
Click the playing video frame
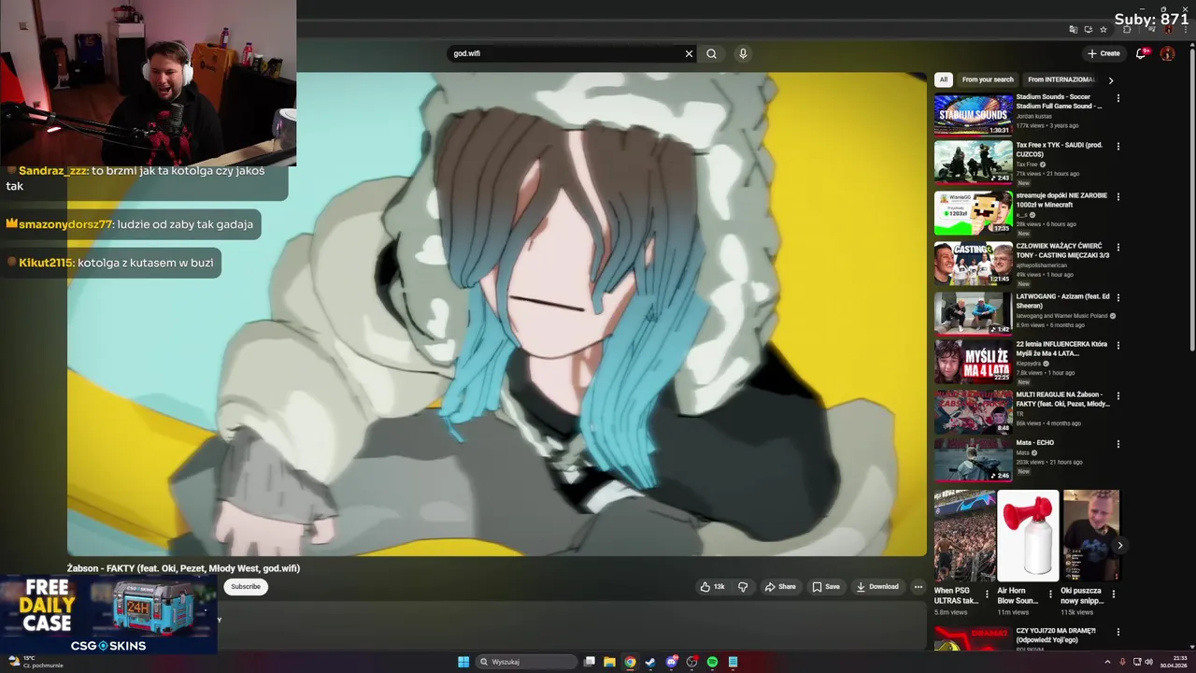[497, 314]
